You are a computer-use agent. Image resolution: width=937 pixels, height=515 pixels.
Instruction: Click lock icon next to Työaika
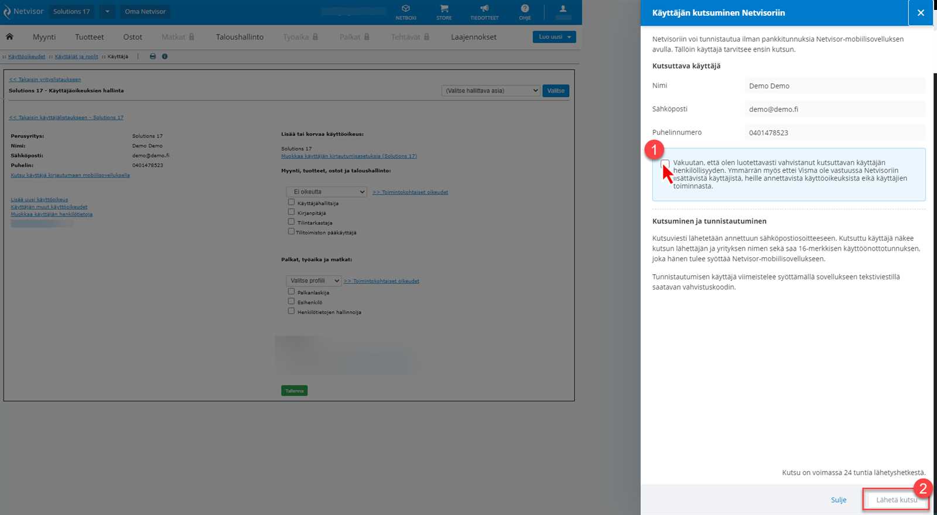(x=315, y=37)
